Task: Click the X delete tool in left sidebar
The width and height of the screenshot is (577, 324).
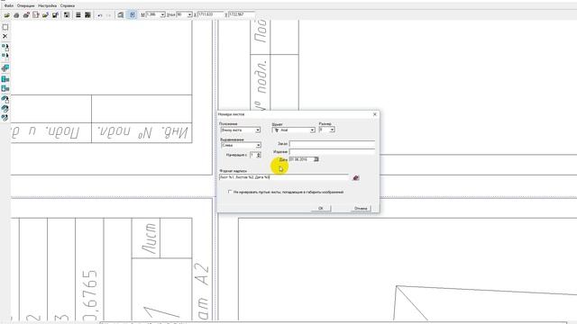Action: [5, 36]
